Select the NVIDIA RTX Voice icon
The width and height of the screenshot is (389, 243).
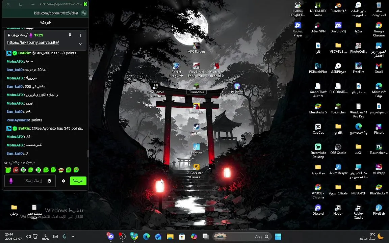pos(318,9)
